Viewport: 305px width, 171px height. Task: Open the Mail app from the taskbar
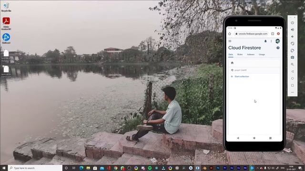click(102, 168)
